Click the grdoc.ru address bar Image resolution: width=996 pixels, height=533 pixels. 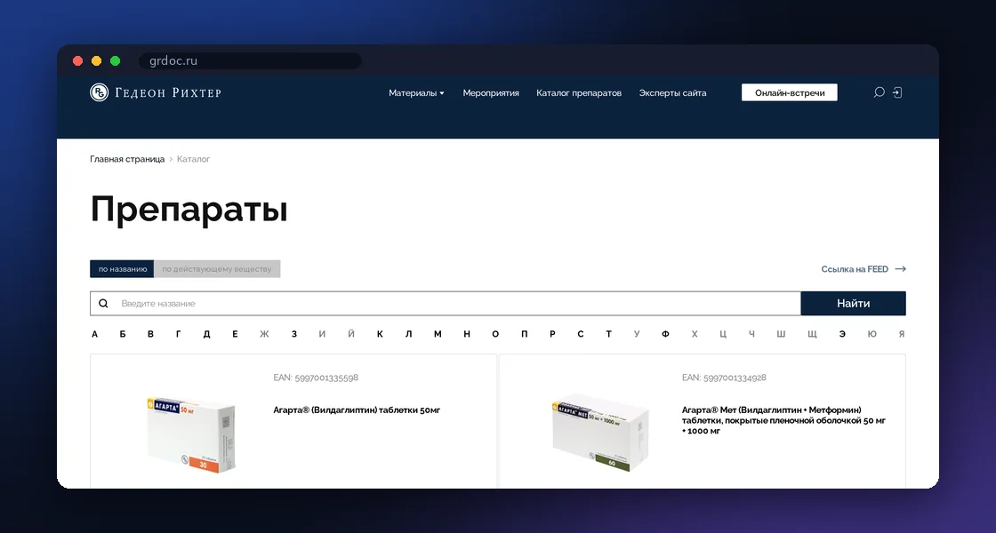tap(250, 61)
